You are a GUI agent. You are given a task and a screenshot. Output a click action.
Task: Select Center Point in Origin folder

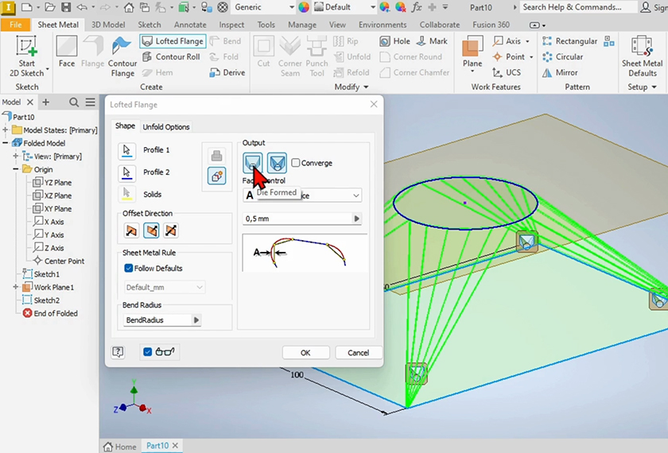pyautogui.click(x=59, y=261)
